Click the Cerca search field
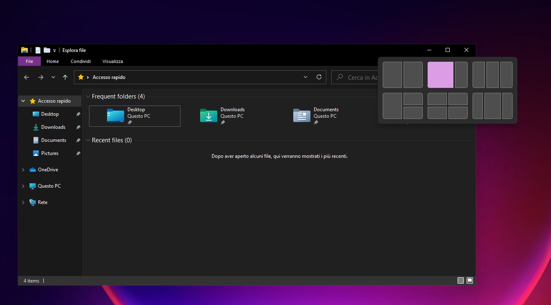551x305 pixels. click(355, 77)
